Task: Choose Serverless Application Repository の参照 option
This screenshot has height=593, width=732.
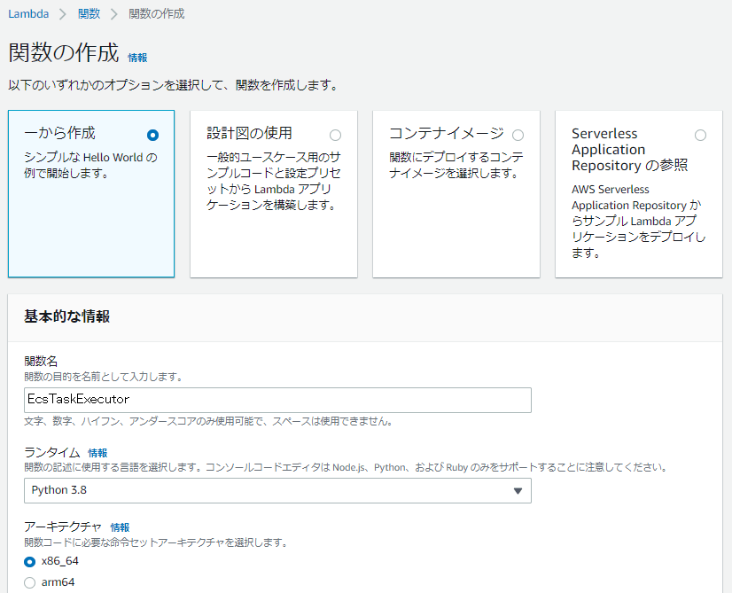Action: click(x=700, y=135)
